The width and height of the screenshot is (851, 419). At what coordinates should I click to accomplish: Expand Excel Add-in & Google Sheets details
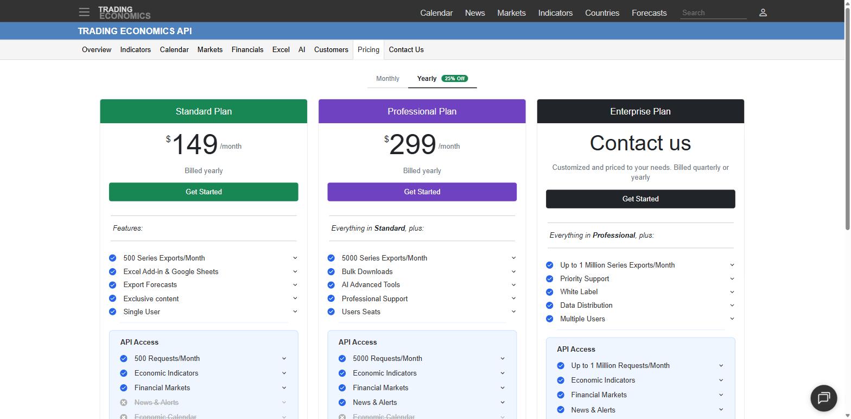pyautogui.click(x=295, y=271)
